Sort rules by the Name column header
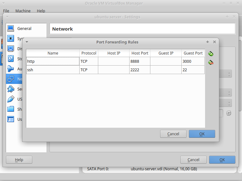 tap(53, 53)
